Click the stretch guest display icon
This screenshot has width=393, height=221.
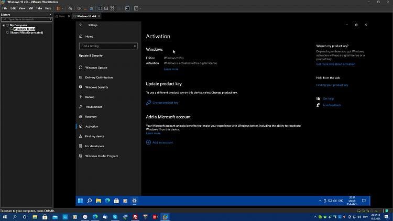(136, 8)
